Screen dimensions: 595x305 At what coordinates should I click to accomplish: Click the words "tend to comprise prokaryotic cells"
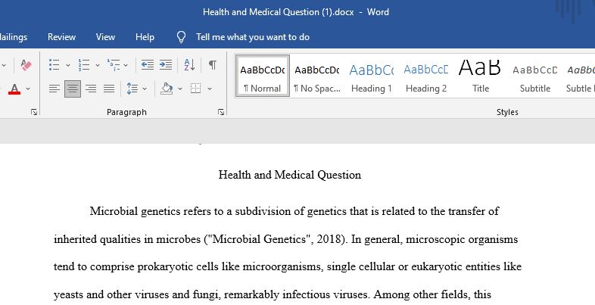point(136,266)
